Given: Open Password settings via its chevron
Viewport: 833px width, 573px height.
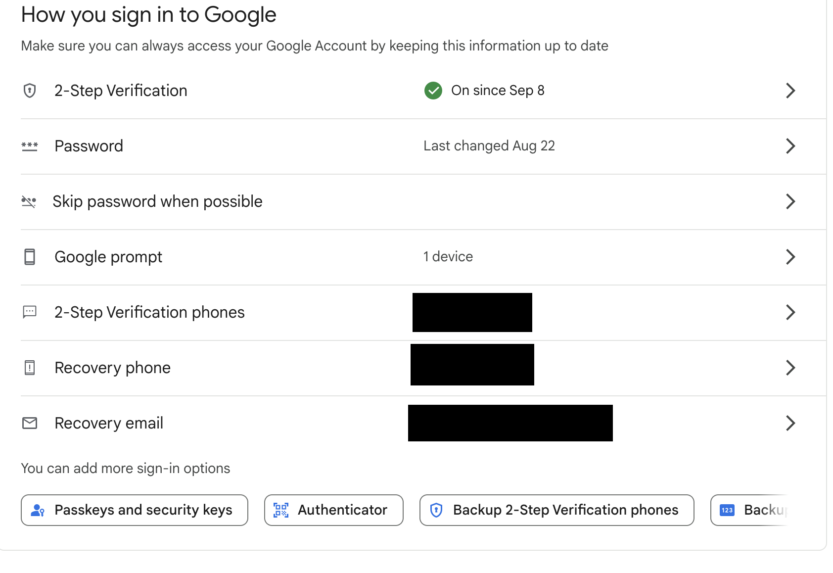Looking at the screenshot, I should coord(790,146).
